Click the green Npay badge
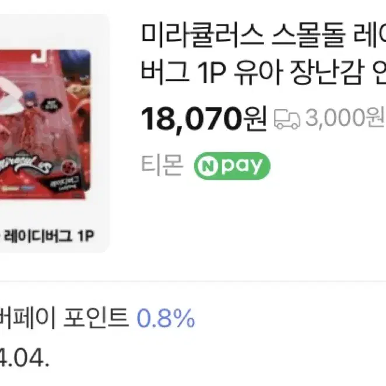 point(232,166)
